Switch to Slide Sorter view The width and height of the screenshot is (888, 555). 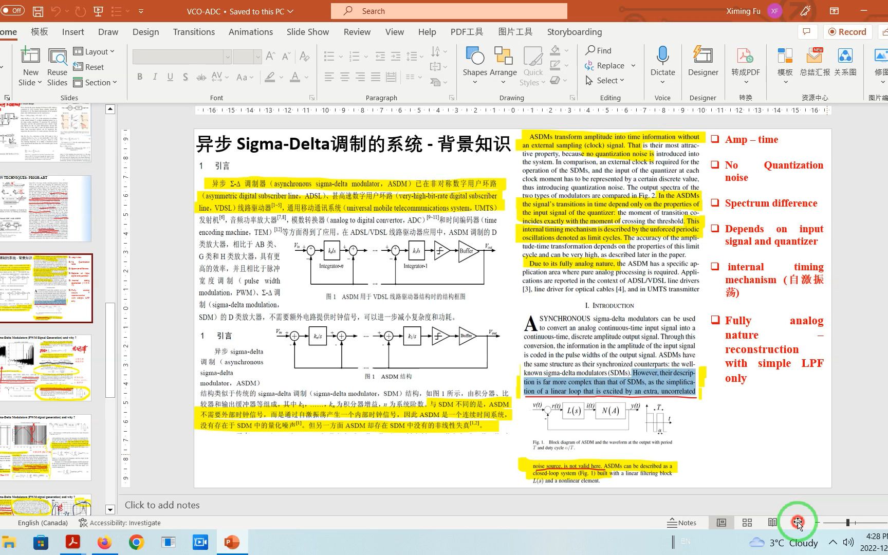(747, 523)
